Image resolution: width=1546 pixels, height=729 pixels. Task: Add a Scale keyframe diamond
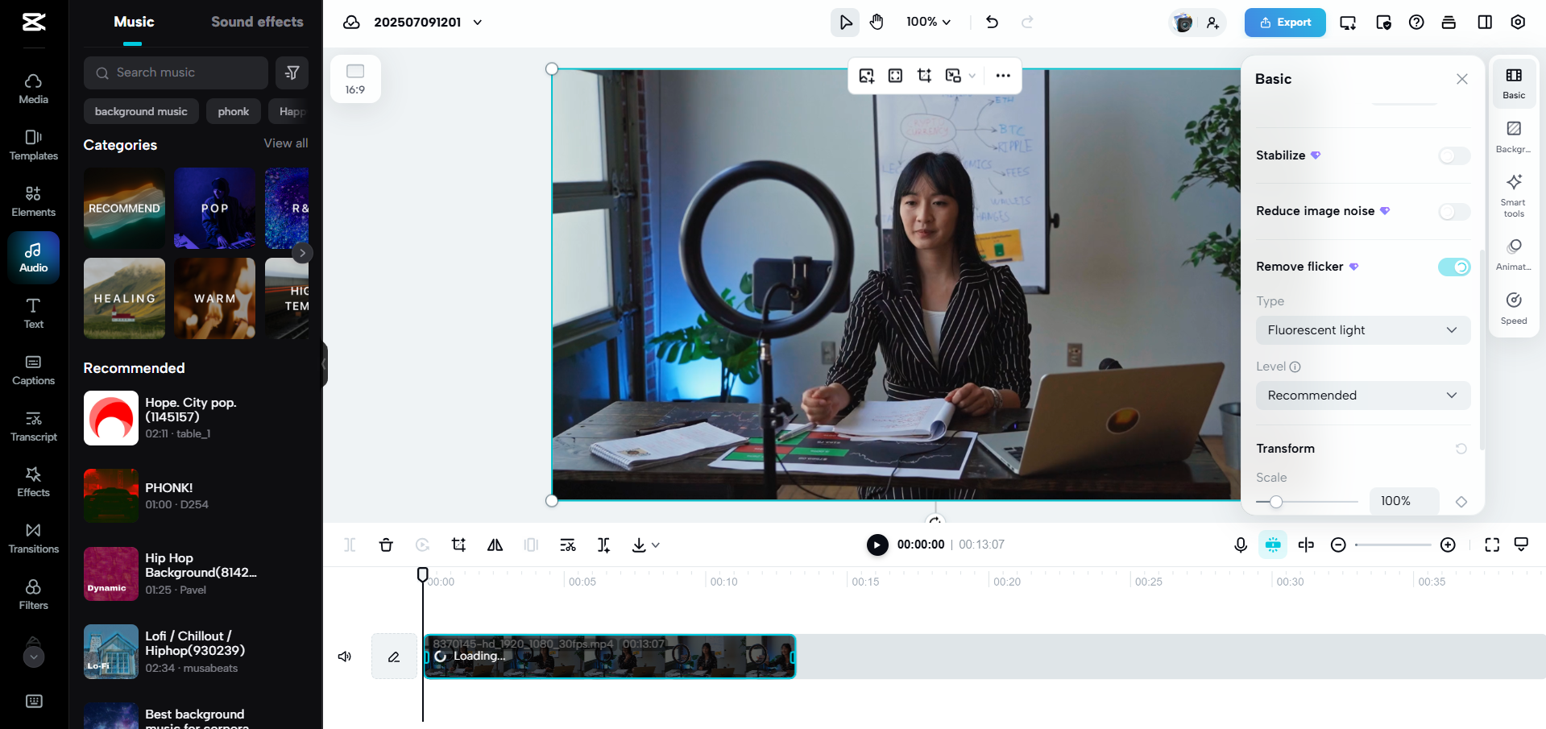coord(1461,502)
